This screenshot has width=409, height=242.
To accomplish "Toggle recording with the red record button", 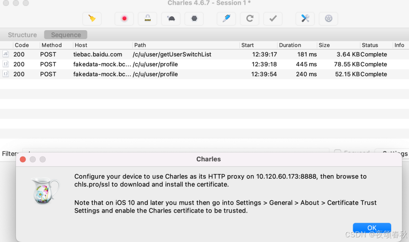I will click(x=124, y=18).
